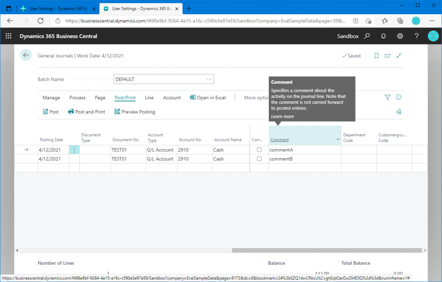Go back with the page back arrow
442x282 pixels.
point(26,55)
